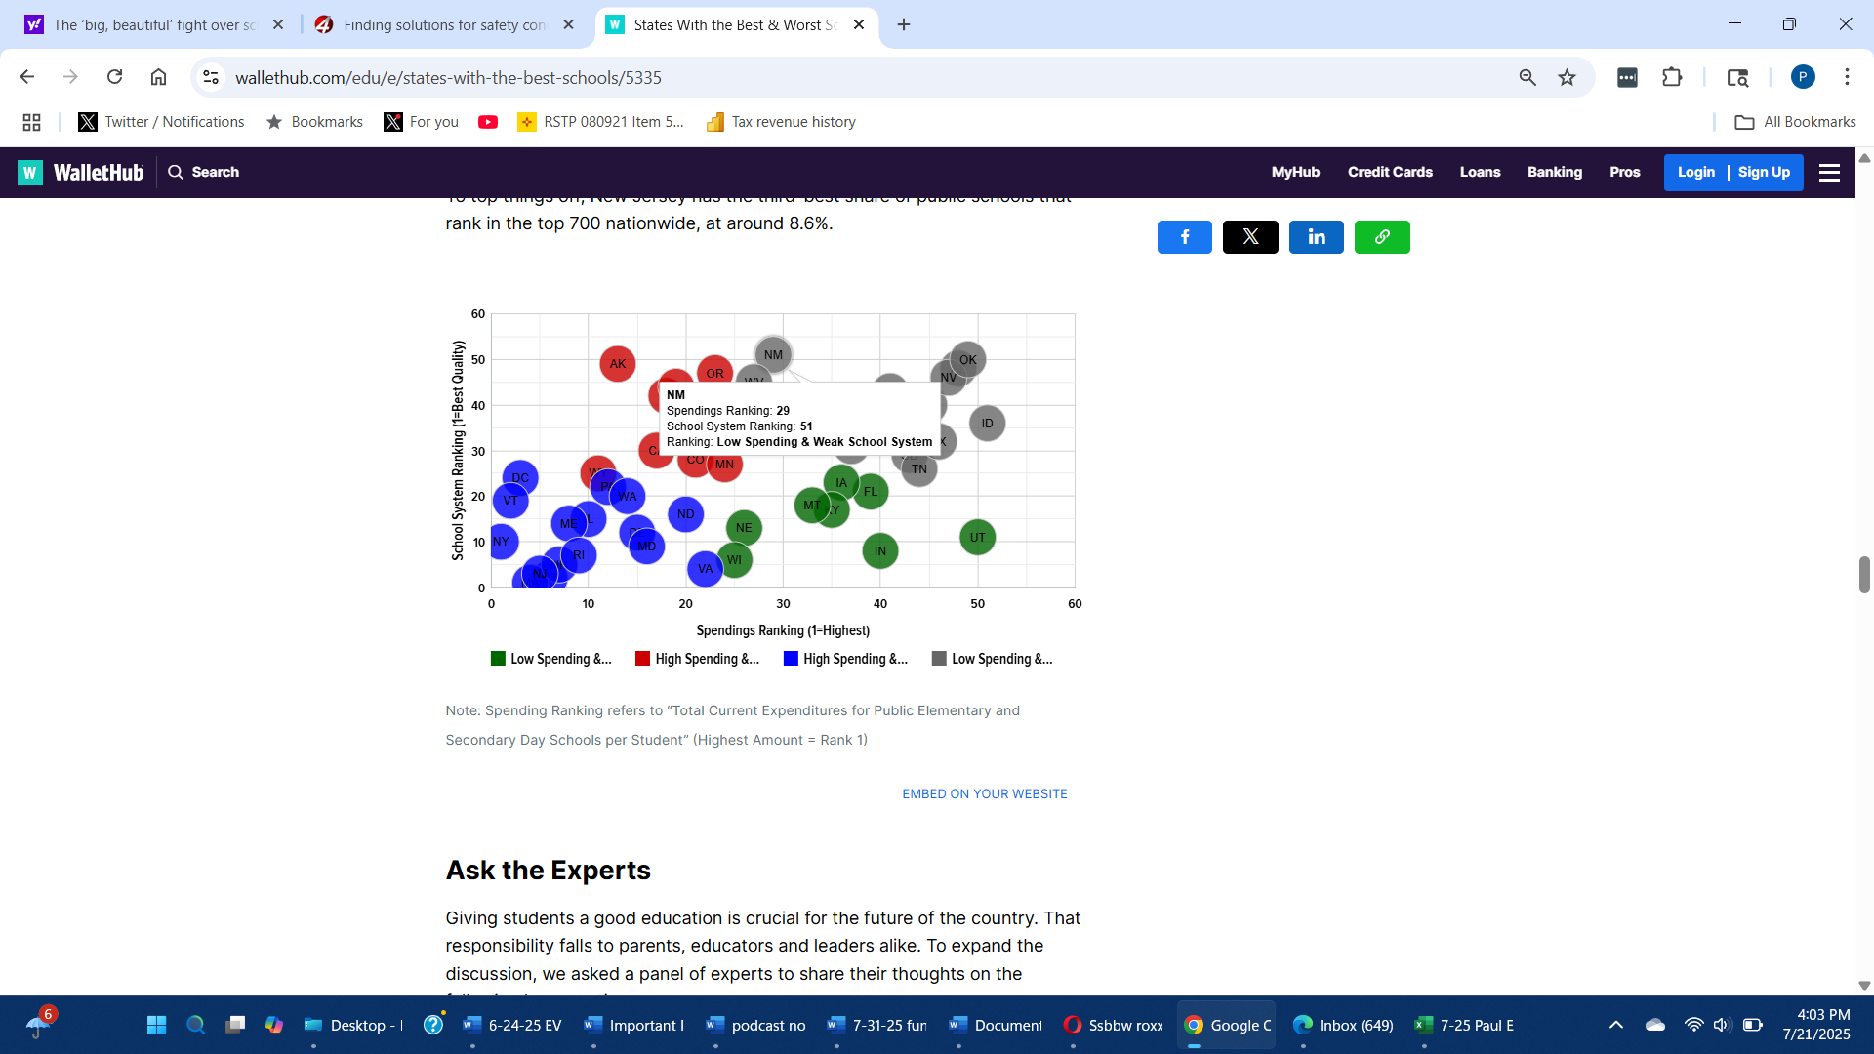Viewport: 1874px width, 1054px height.
Task: Copy link with green chain icon
Action: point(1382,237)
